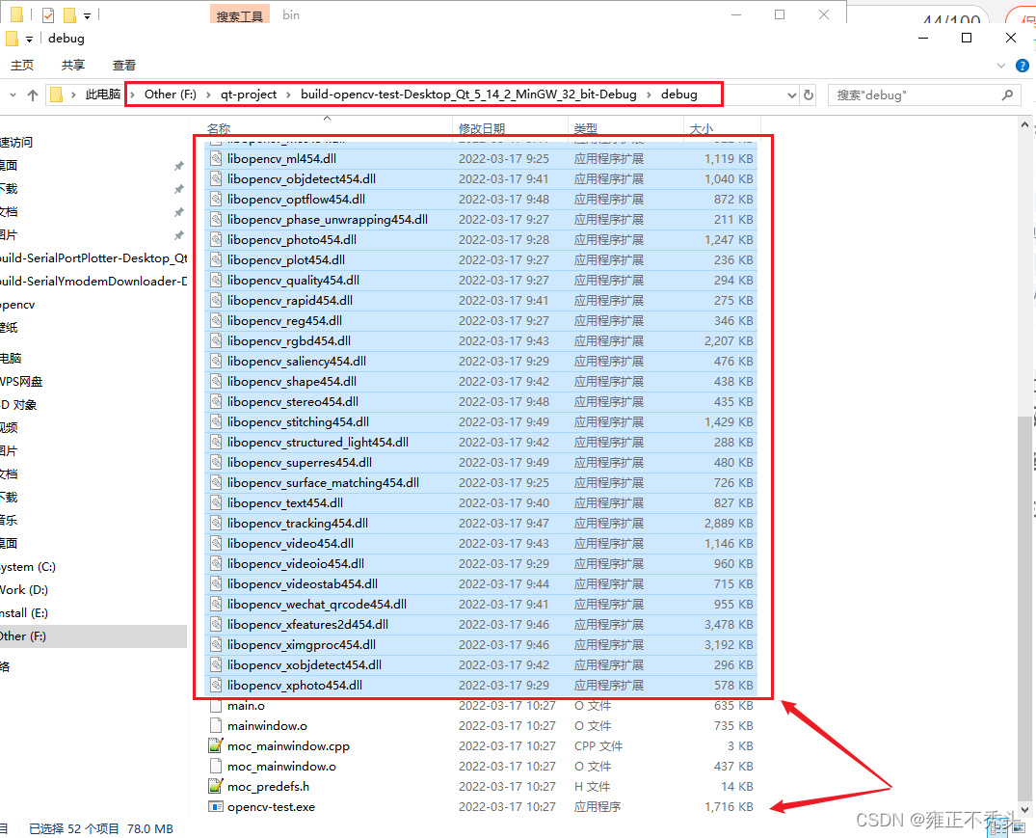Switch to the 查看 ribbon tab
Screen dimensions: 1036x838
[x=124, y=65]
